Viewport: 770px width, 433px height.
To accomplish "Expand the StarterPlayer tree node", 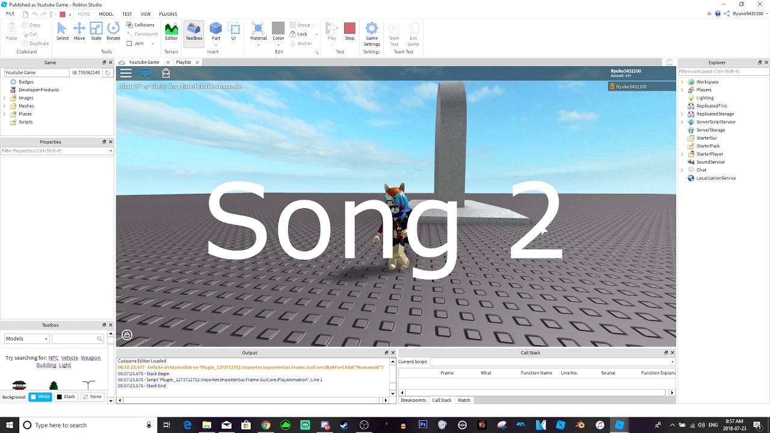I will [682, 154].
